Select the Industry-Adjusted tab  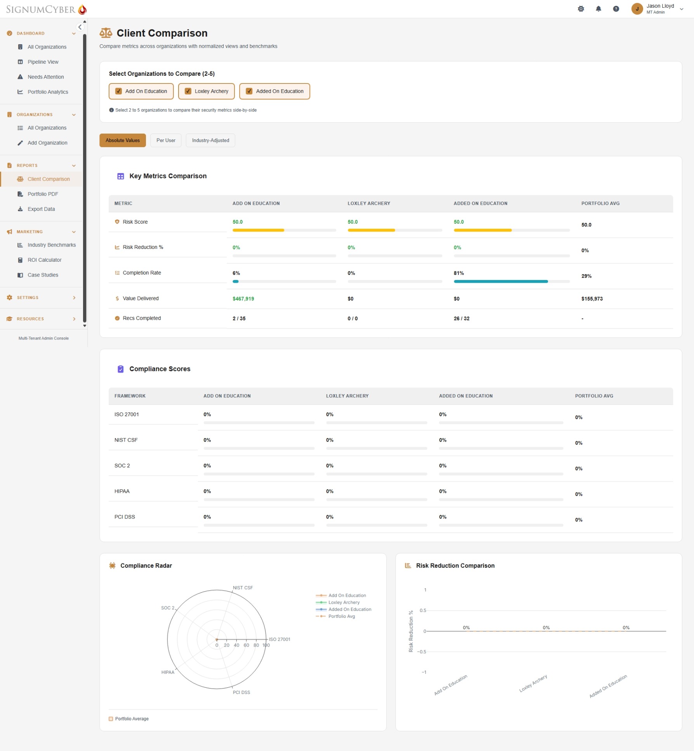coord(210,140)
